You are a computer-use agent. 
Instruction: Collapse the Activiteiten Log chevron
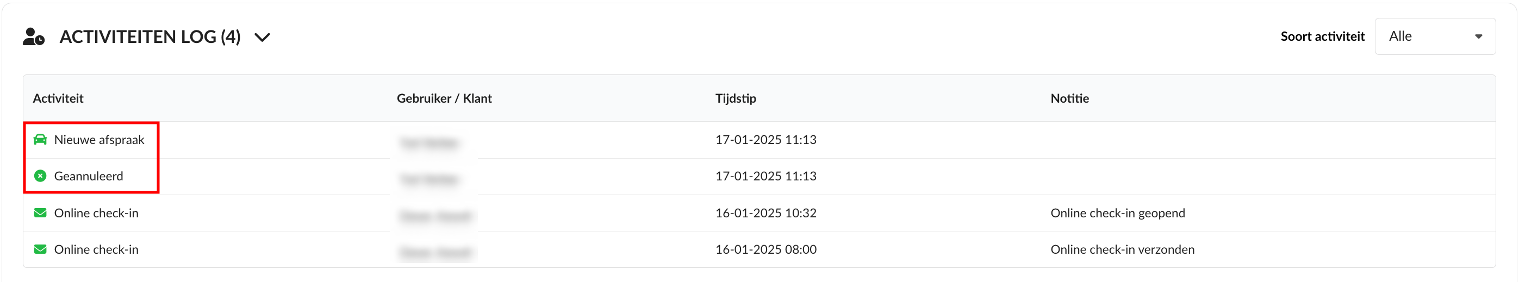point(263,37)
